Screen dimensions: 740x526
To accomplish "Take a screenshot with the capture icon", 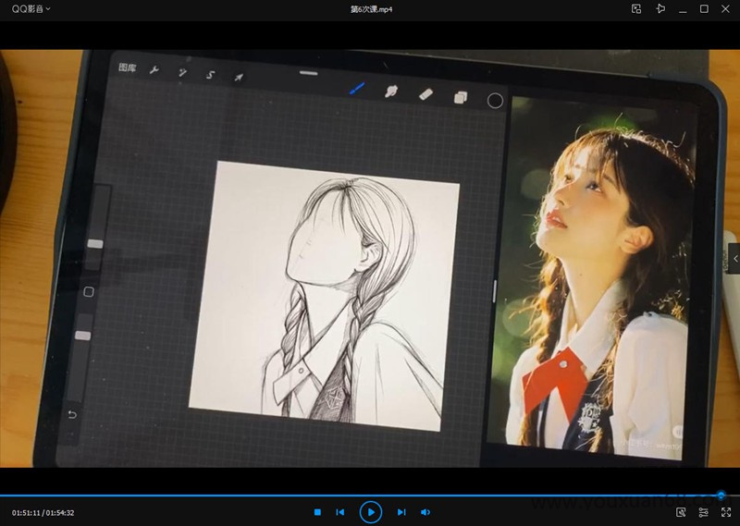I will pyautogui.click(x=681, y=511).
